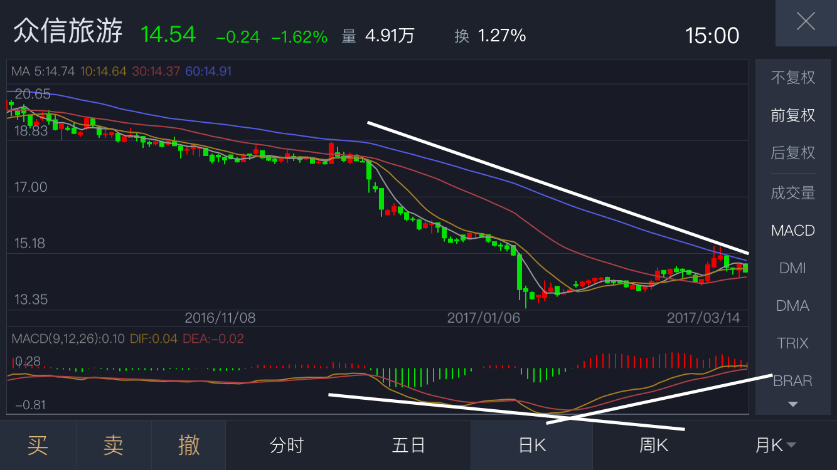The height and width of the screenshot is (470, 837).
Task: Click the 15.18 price axis label
Action: click(30, 243)
